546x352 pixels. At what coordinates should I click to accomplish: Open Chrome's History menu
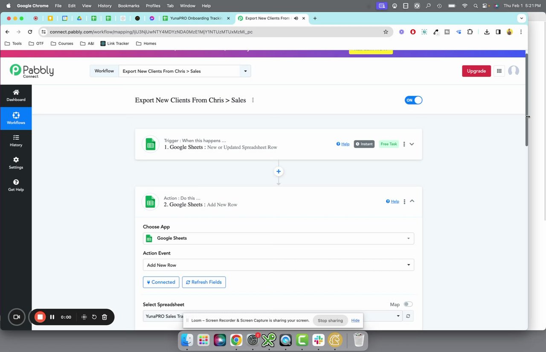105,6
